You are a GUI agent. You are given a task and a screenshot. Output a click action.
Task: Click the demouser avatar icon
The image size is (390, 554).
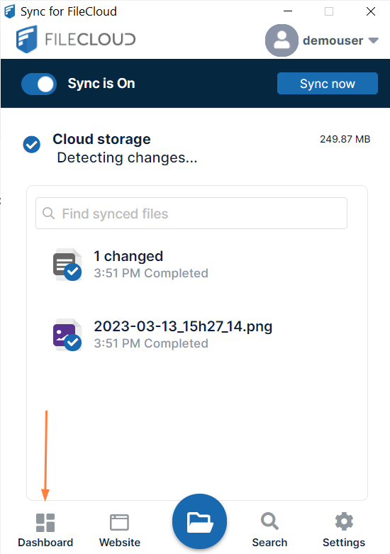pyautogui.click(x=282, y=40)
